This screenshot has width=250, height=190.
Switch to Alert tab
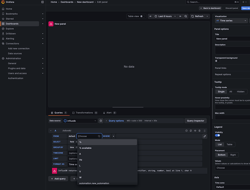[109, 112]
